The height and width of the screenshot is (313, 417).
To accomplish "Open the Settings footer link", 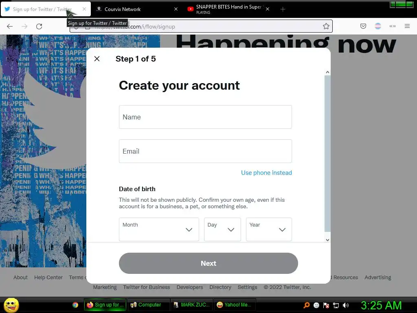I will tap(247, 287).
